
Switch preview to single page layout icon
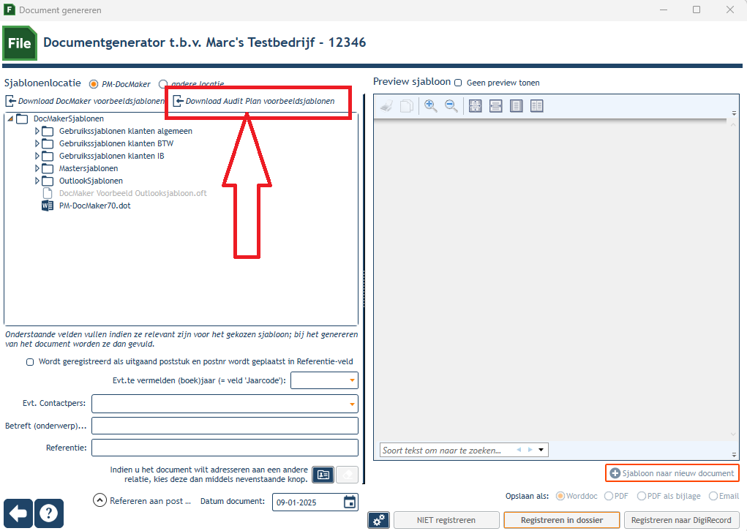[x=516, y=106]
